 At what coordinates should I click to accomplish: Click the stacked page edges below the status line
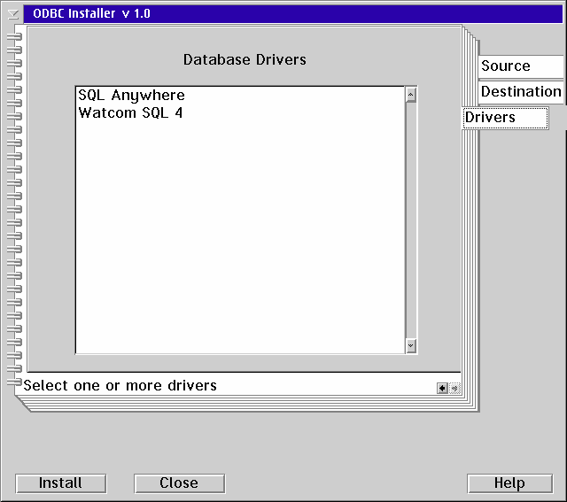pos(248,404)
